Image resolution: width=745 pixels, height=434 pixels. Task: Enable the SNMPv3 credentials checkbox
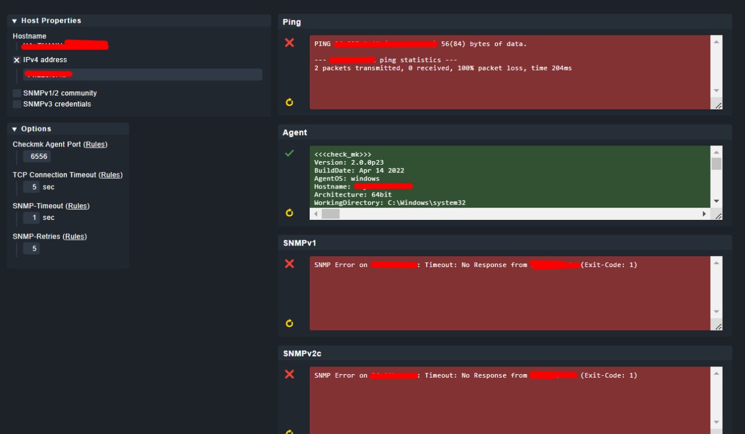(17, 104)
